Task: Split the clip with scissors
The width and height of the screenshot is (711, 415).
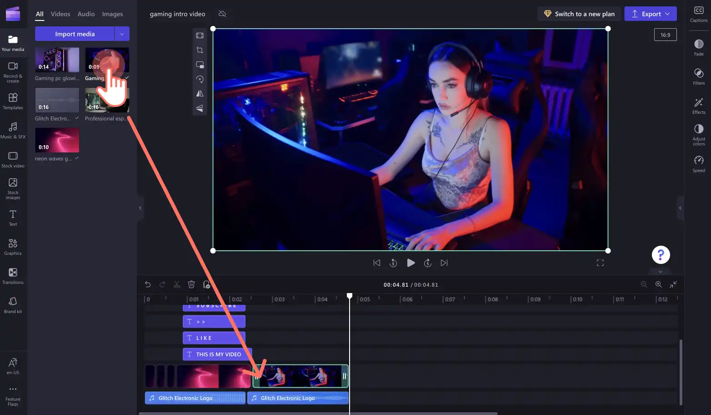Action: 177,284
